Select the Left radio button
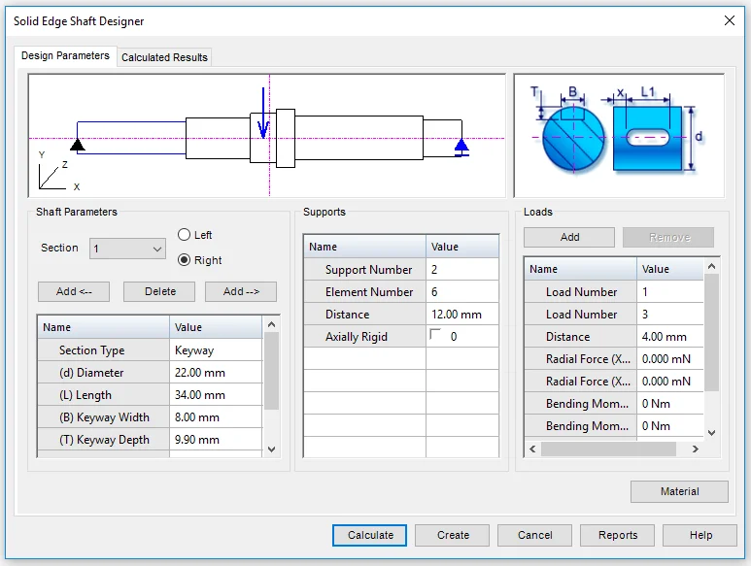Image resolution: width=751 pixels, height=566 pixels. (x=185, y=235)
